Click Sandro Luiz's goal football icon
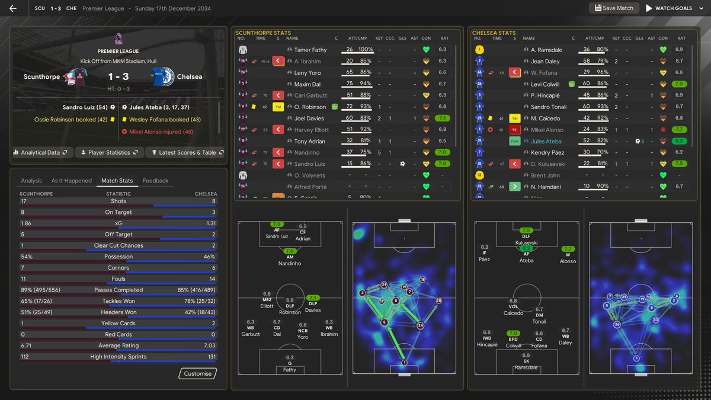 pos(402,164)
